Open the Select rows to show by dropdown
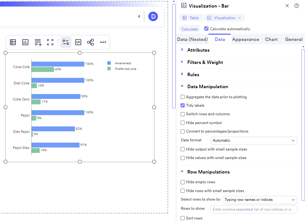305x222 pixels. 260,200
